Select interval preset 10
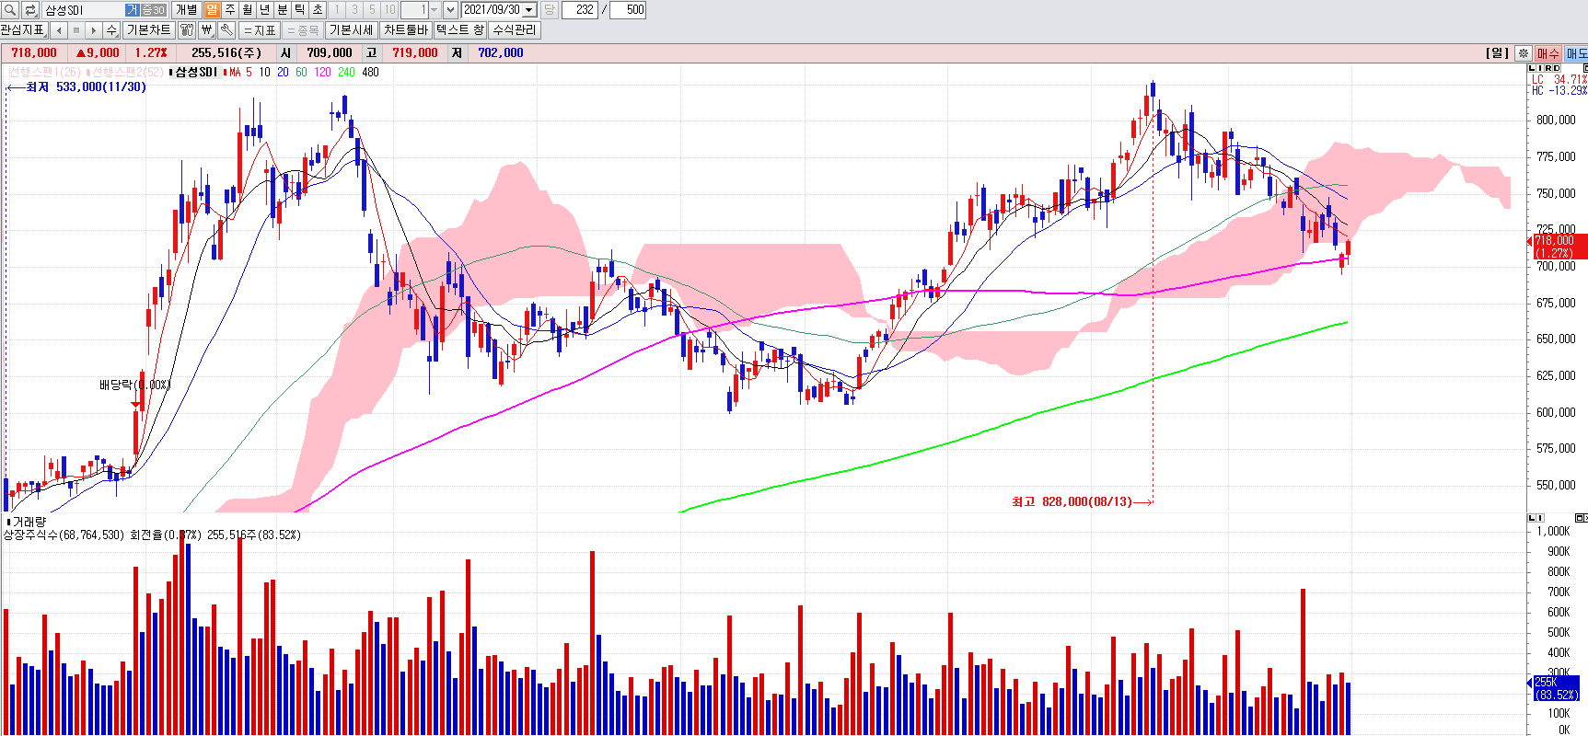Viewport: 1588px width, 736px height. tap(389, 10)
